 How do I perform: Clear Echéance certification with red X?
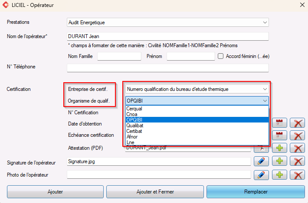(298, 135)
